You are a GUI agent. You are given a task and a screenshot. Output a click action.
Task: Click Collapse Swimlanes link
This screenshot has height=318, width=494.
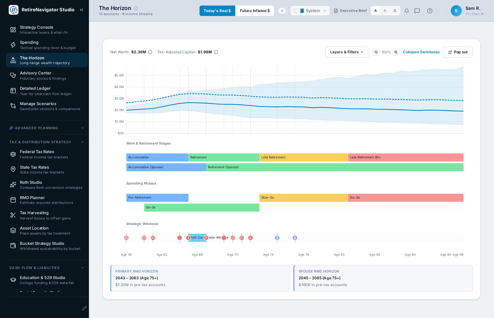[421, 52]
